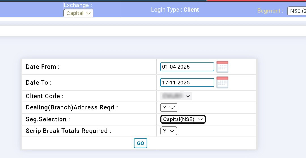Expand the Scrip Break Totals Required dropdown
The width and height of the screenshot is (306, 158).
point(169,131)
